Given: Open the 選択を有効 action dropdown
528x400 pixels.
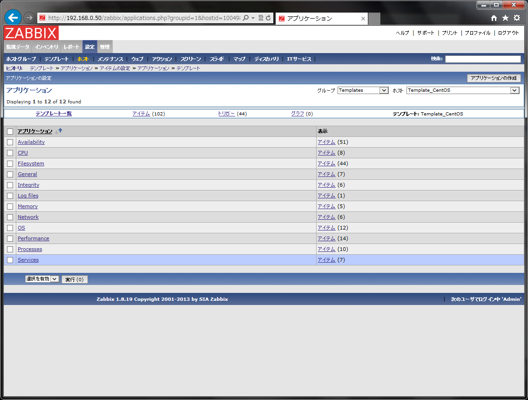Looking at the screenshot, I should coord(42,279).
